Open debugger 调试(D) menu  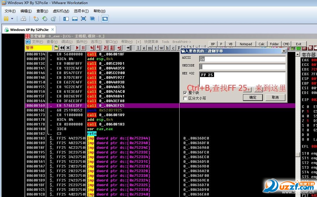click(67, 42)
